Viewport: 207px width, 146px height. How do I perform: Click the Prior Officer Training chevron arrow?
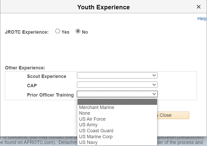[154, 94]
